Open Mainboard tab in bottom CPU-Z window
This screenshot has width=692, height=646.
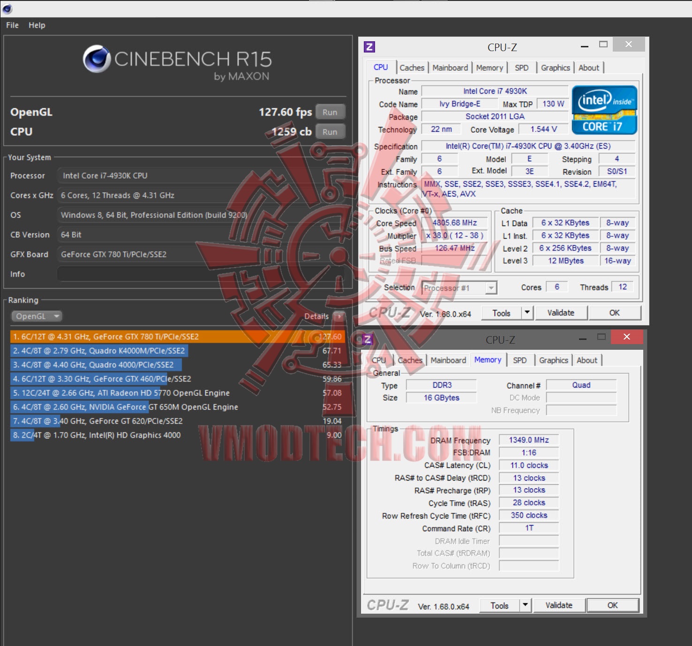448,361
